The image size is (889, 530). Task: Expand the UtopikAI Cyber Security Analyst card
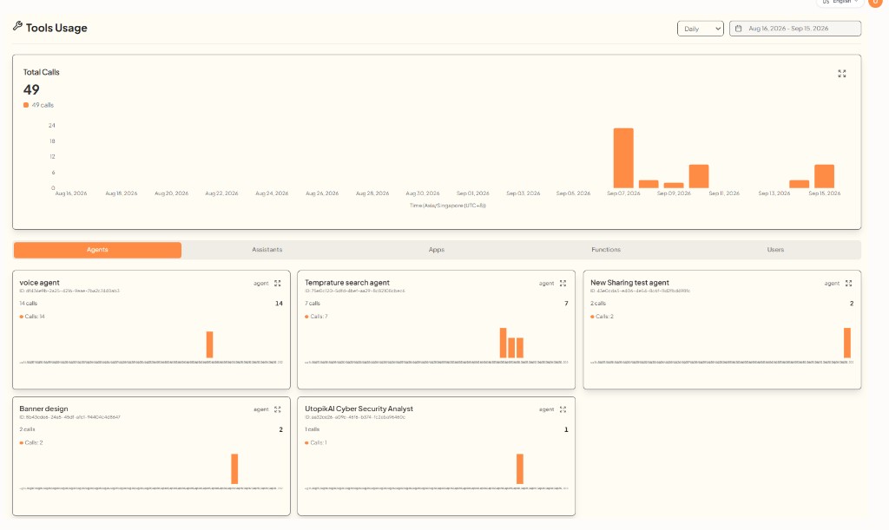point(563,409)
